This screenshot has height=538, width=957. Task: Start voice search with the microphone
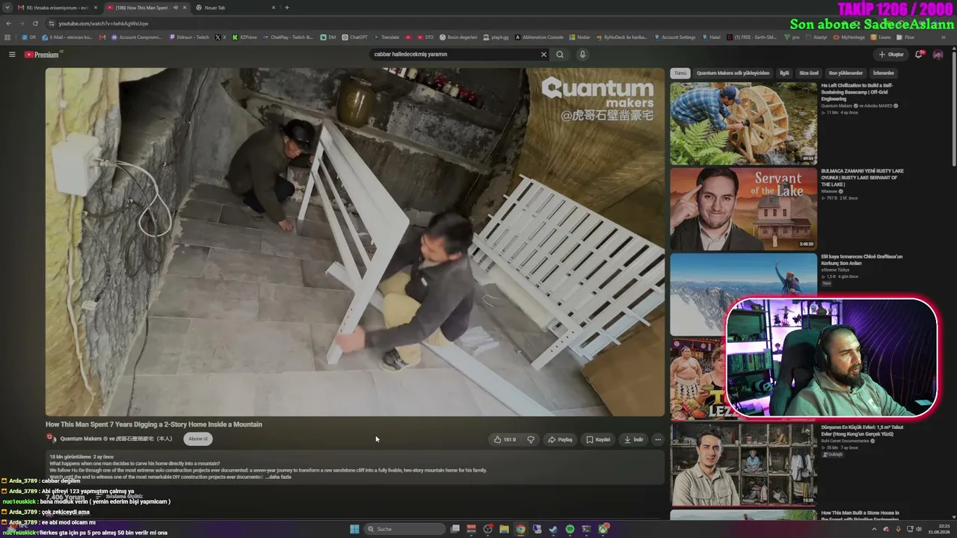pyautogui.click(x=582, y=55)
